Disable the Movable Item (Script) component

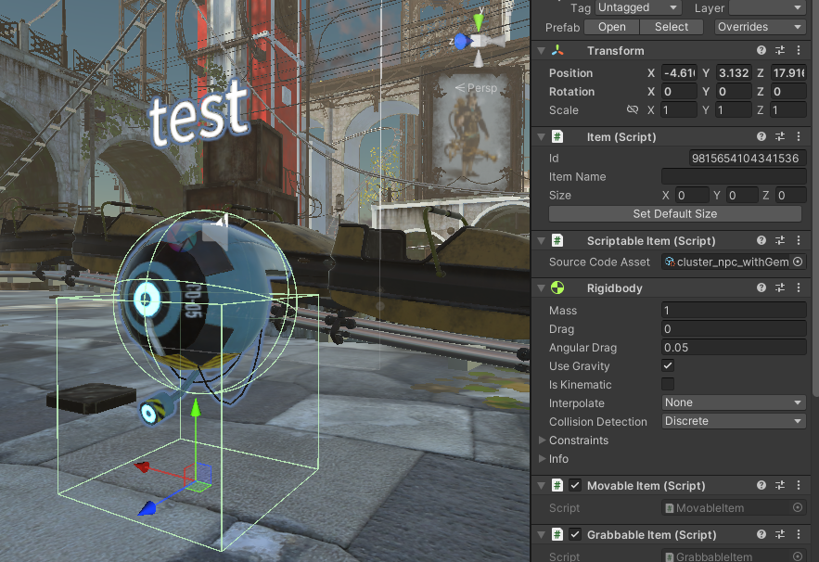(575, 485)
